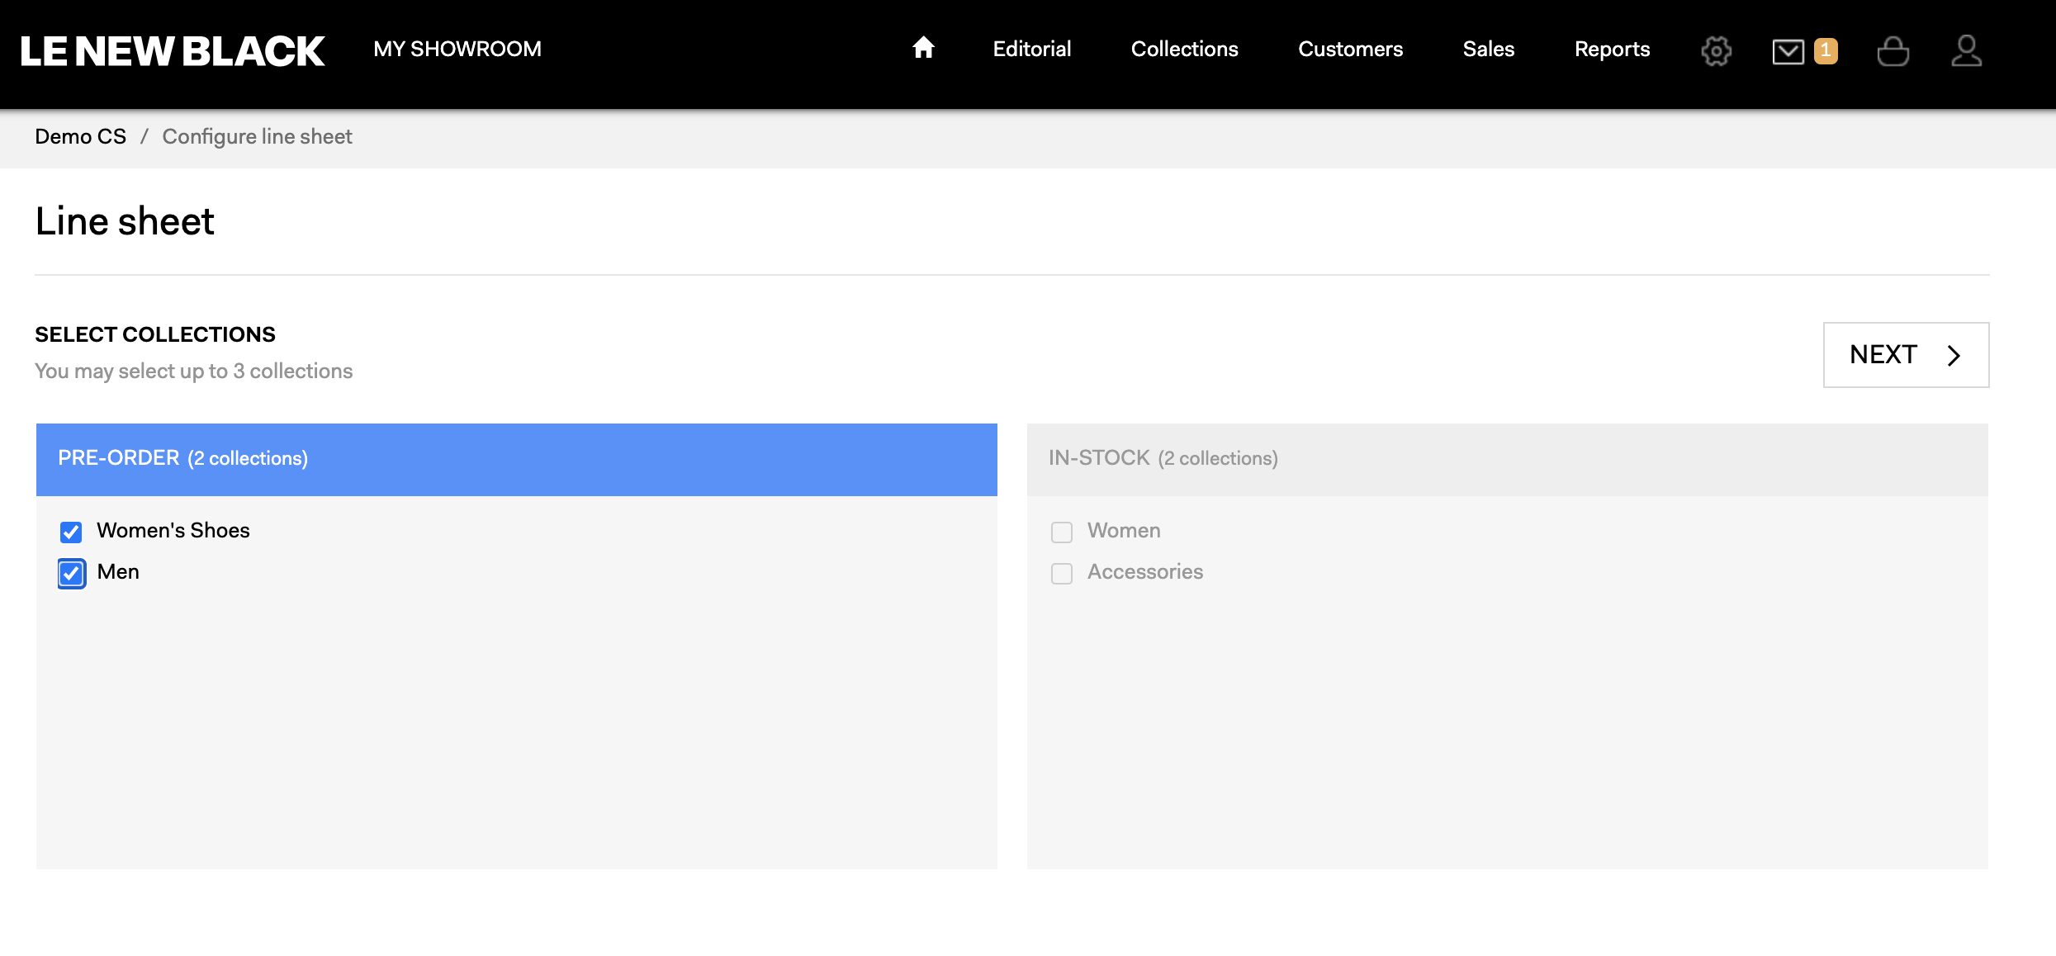Tick the Accessories in-stock checkbox
Screen dimensions: 2056x956
1062,573
